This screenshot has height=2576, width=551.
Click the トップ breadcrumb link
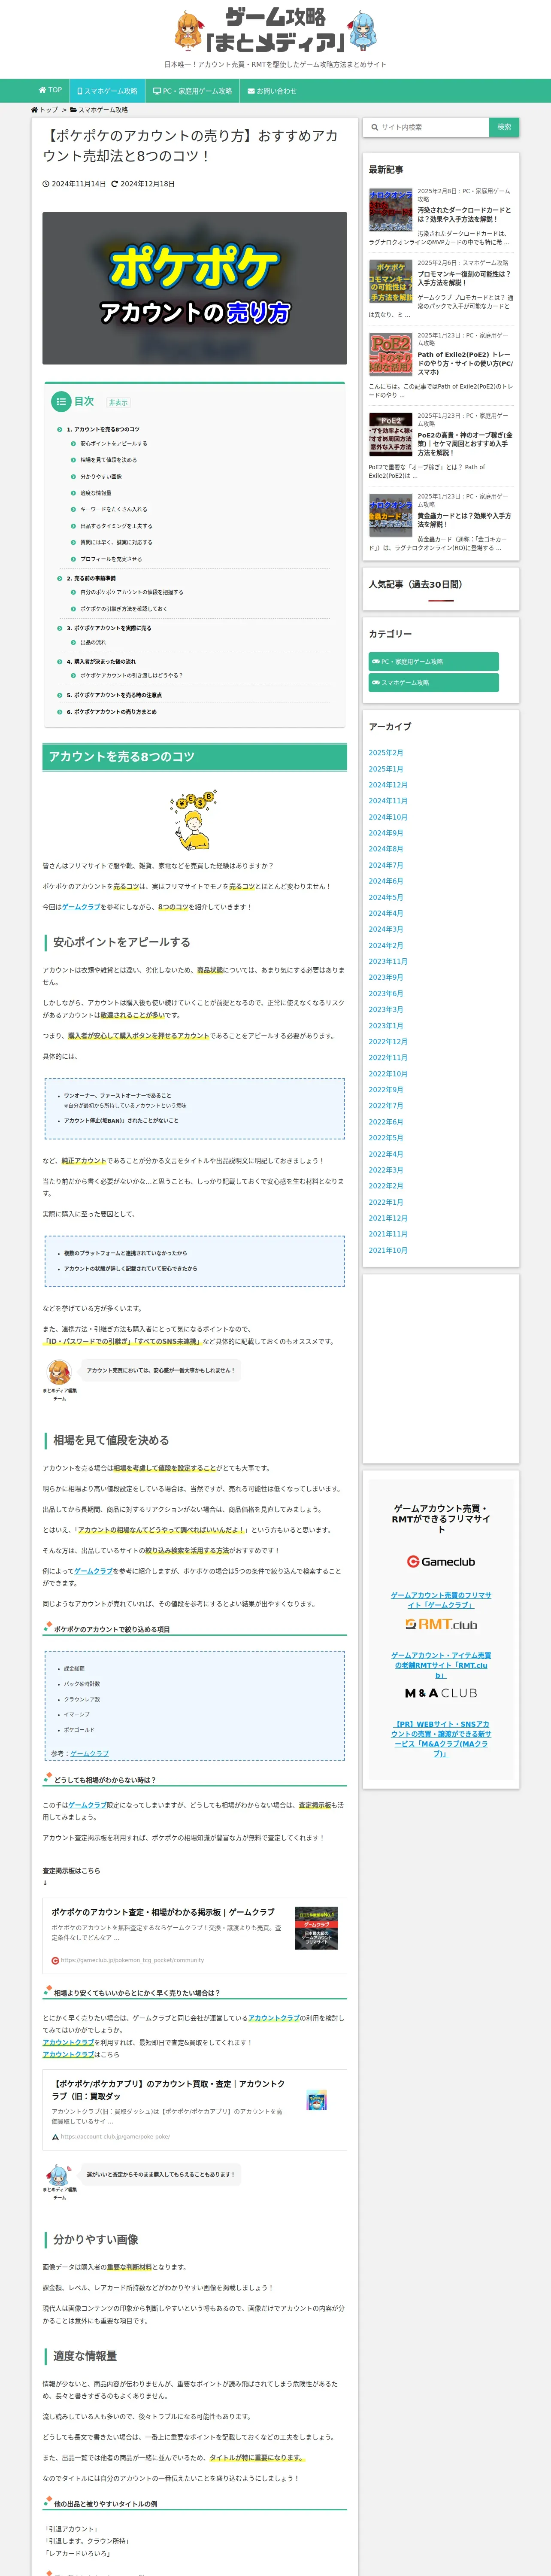(45, 110)
